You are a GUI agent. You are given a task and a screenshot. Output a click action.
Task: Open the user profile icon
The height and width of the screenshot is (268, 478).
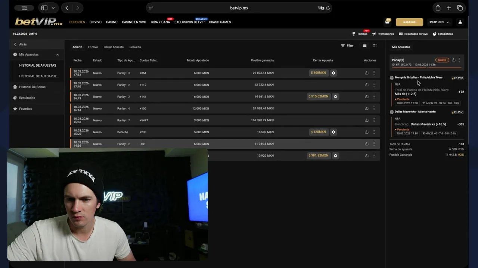point(460,22)
